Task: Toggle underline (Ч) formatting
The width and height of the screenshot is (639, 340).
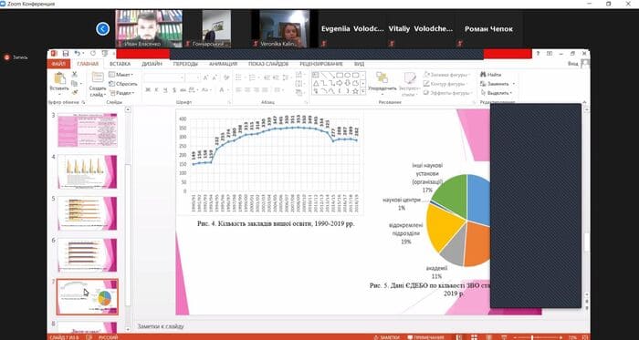Action: tap(165, 90)
